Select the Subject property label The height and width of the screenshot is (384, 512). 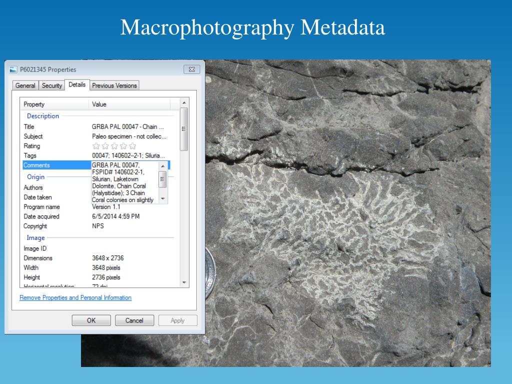click(x=33, y=136)
